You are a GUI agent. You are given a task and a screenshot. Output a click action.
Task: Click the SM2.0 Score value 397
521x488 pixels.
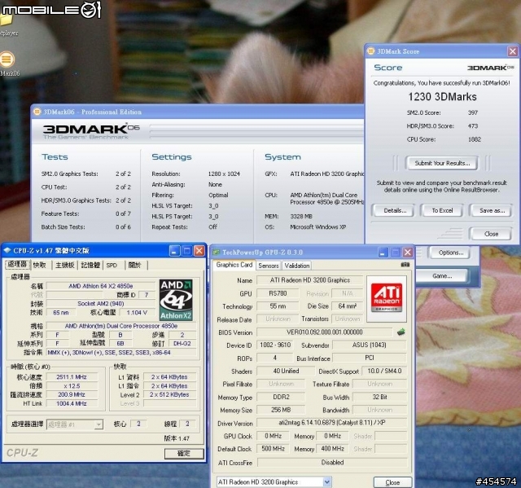click(x=473, y=112)
